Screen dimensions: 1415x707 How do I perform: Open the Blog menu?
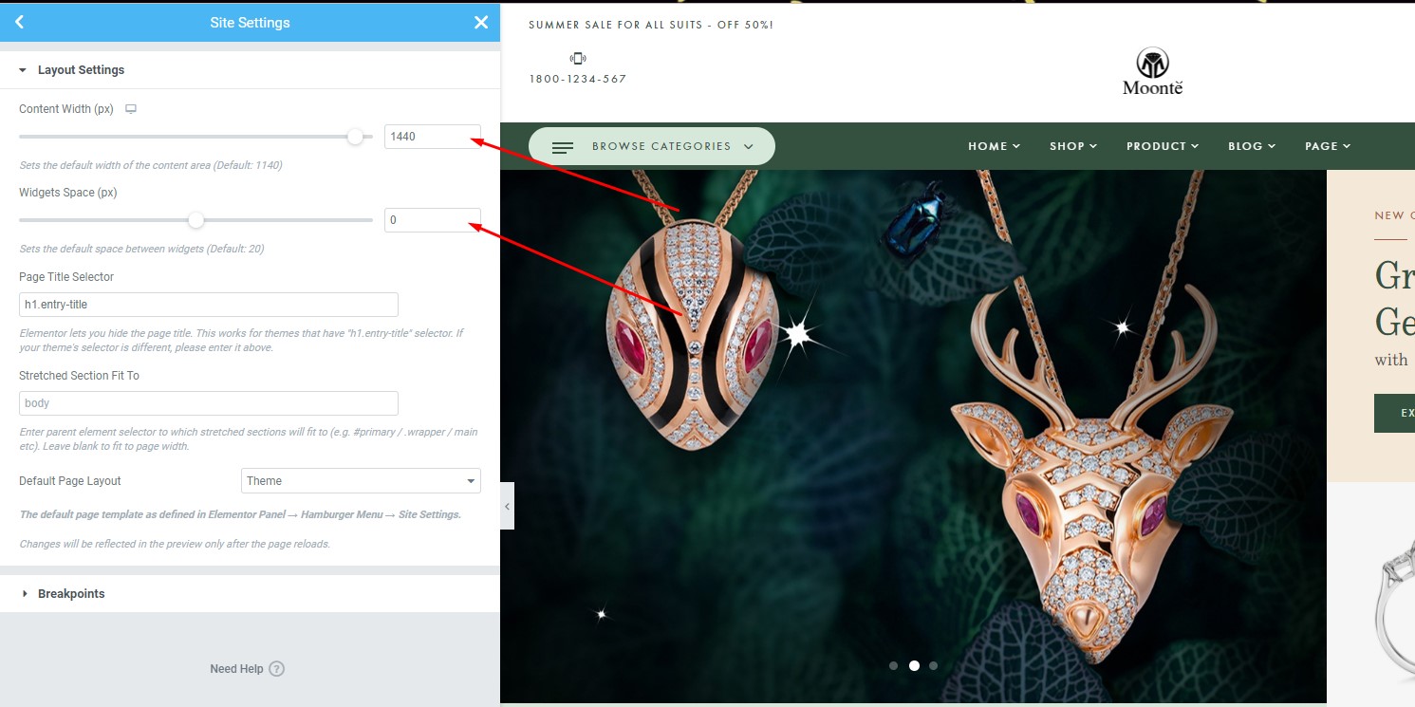click(x=1252, y=146)
